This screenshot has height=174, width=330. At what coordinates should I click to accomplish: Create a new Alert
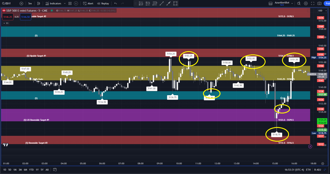(88, 4)
